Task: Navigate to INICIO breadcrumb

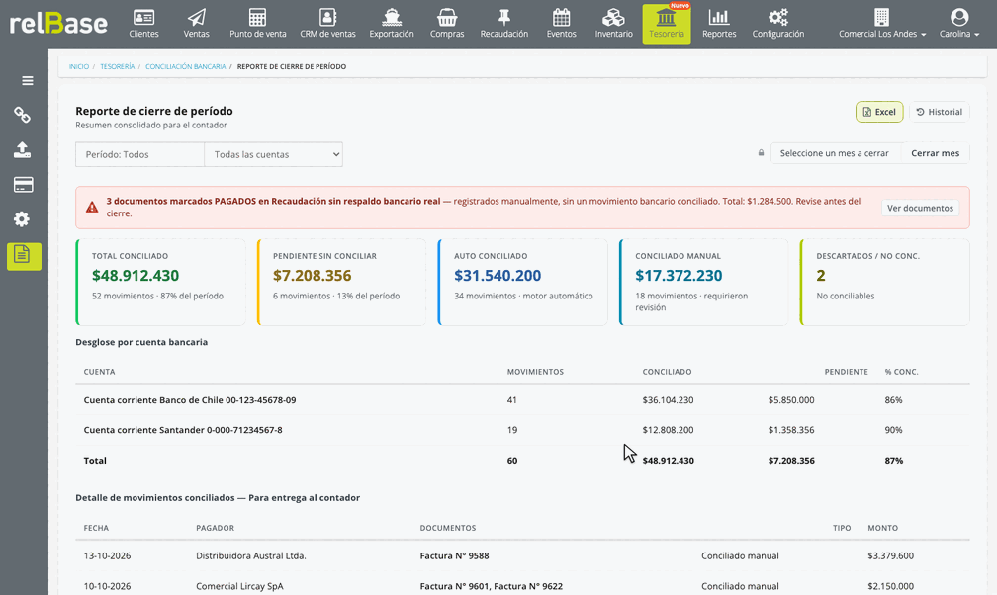Action: 79,67
